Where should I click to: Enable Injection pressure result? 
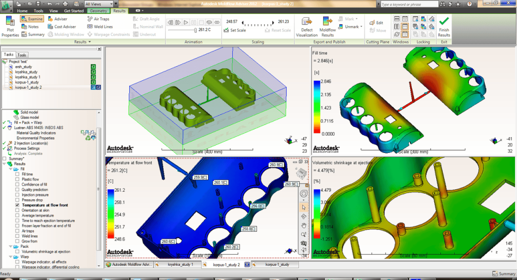click(x=17, y=195)
